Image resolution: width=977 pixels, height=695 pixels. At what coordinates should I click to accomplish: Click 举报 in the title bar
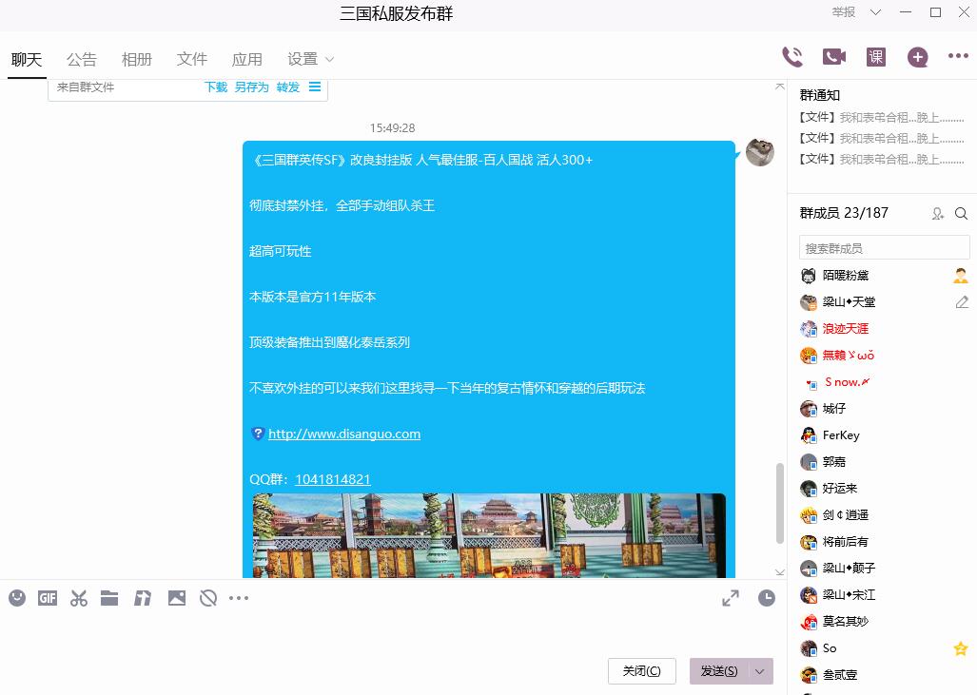pyautogui.click(x=844, y=11)
